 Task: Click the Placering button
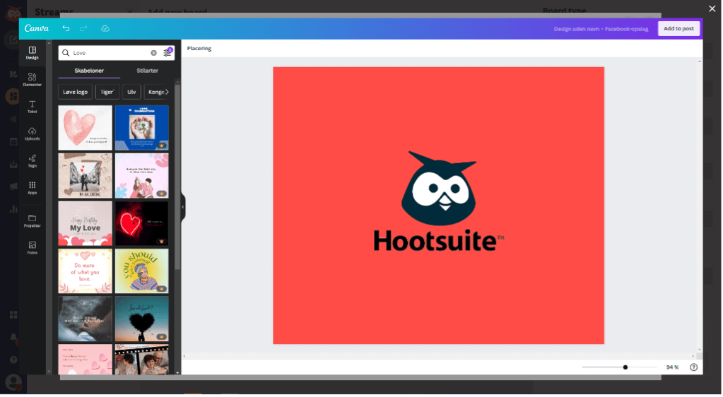(199, 48)
